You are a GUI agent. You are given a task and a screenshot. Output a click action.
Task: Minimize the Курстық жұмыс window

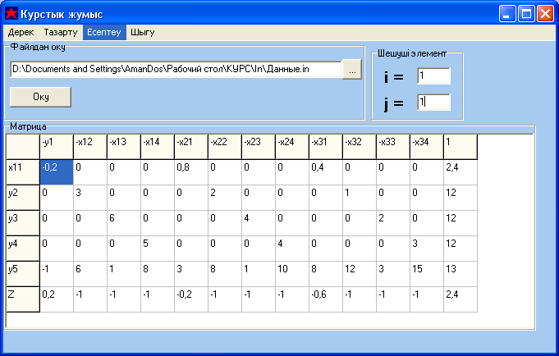click(507, 14)
